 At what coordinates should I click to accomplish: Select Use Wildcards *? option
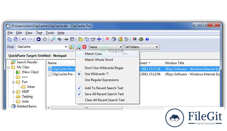[107, 74]
